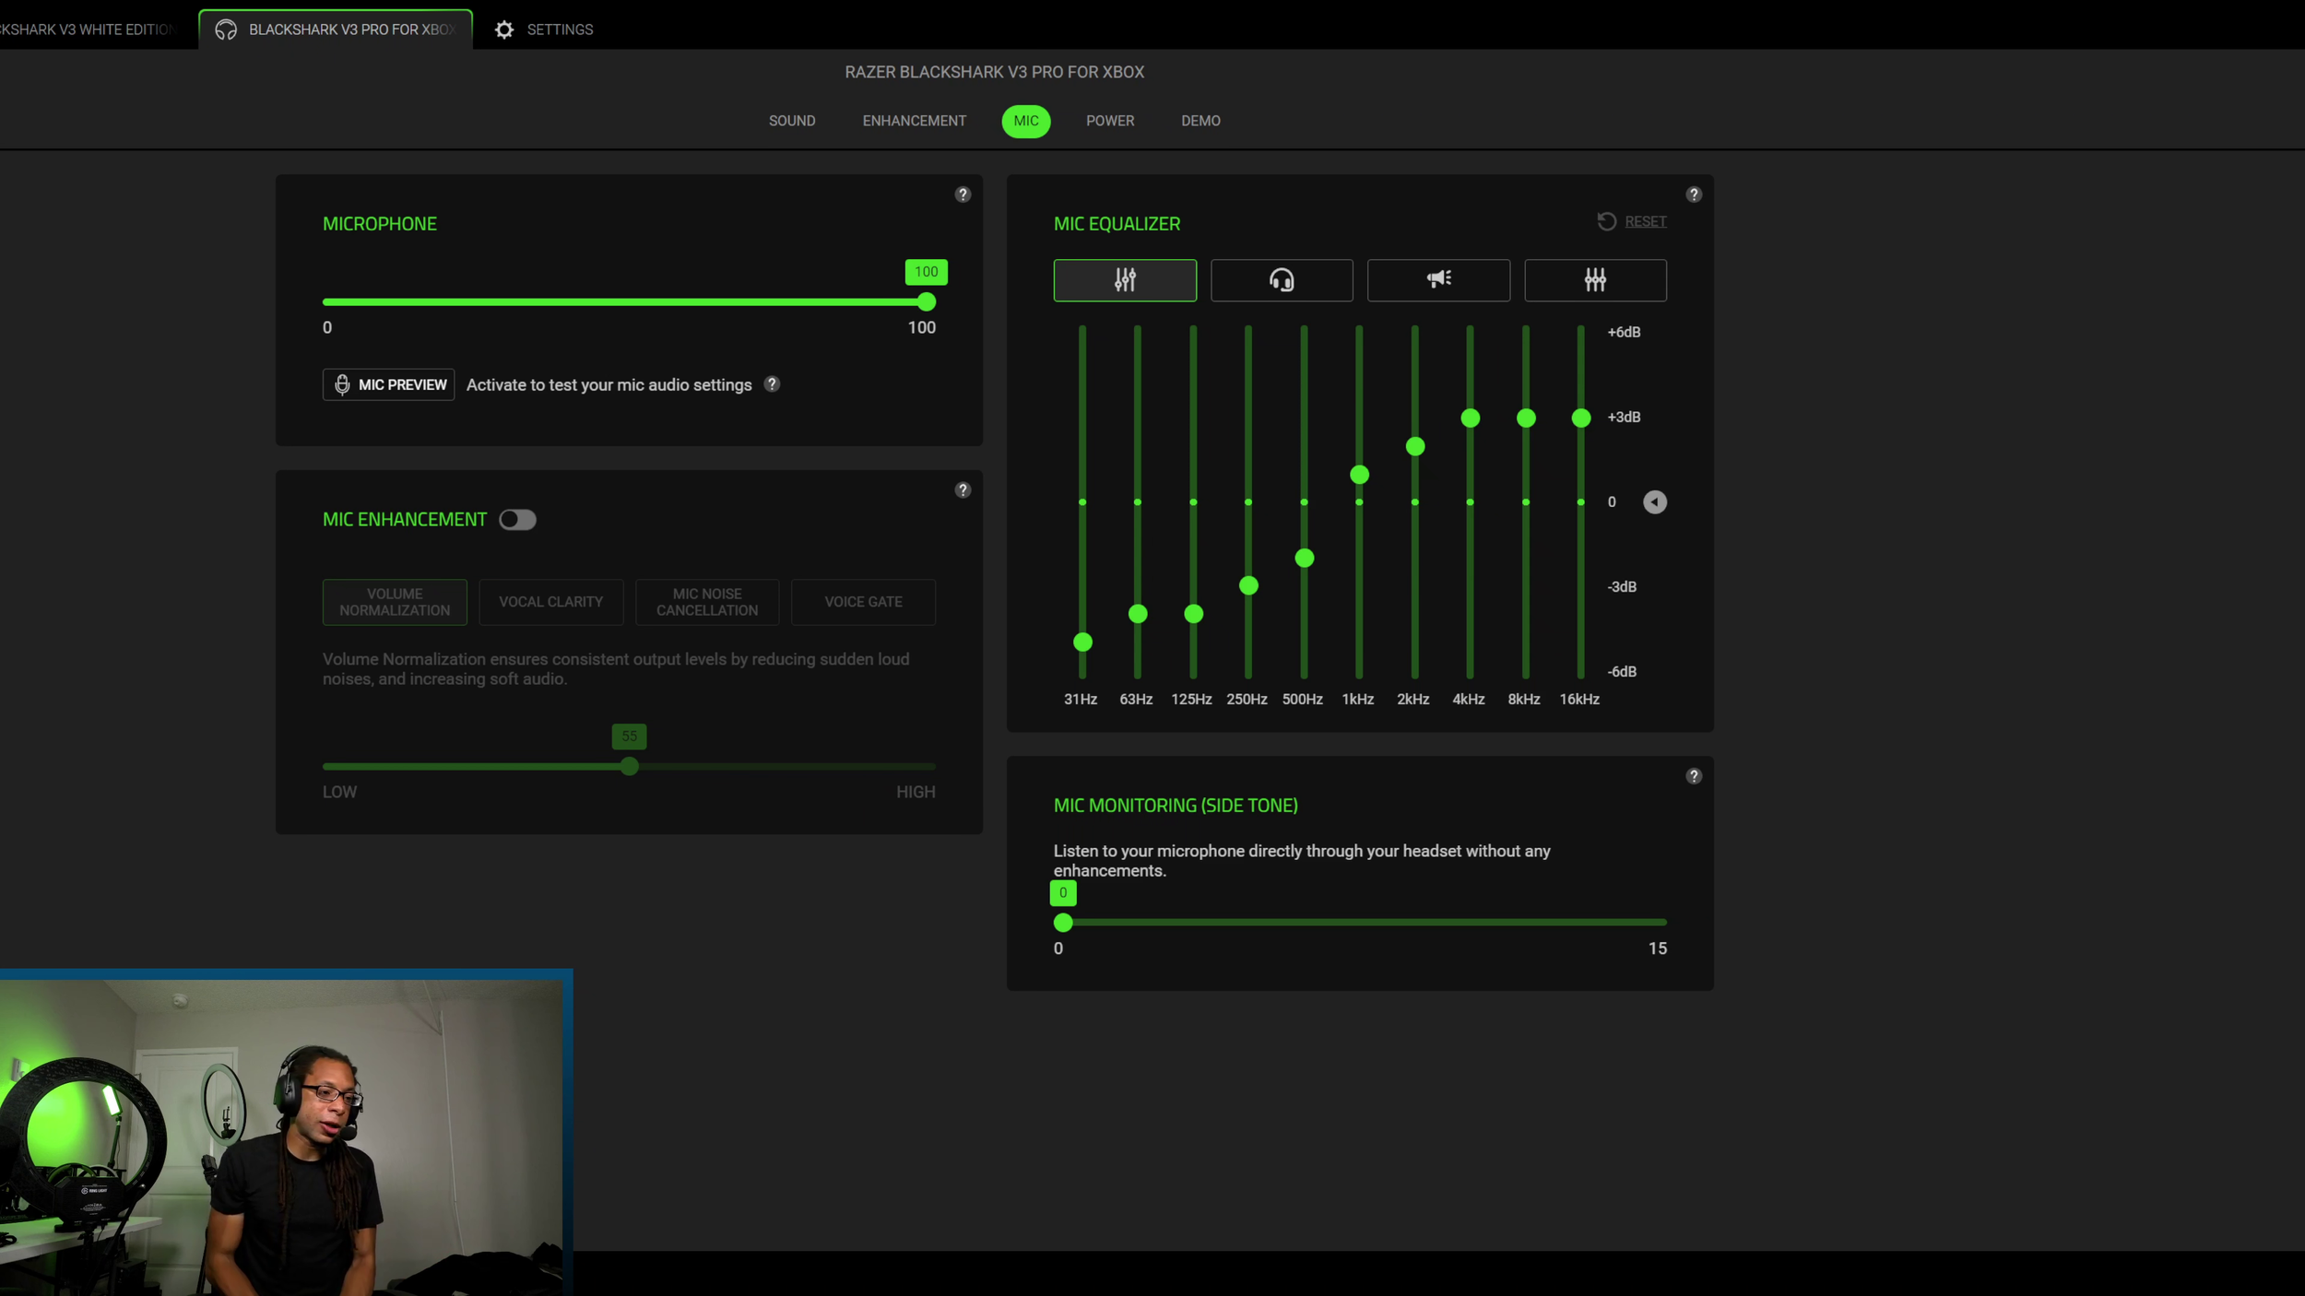Click the Mic Monitoring side tone slider handle
The height and width of the screenshot is (1296, 2305).
click(1063, 923)
